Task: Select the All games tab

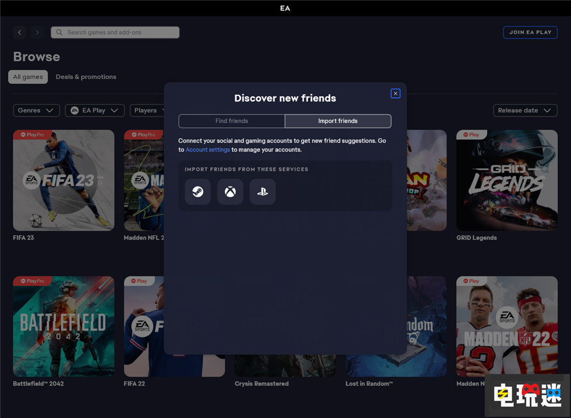Action: click(28, 77)
